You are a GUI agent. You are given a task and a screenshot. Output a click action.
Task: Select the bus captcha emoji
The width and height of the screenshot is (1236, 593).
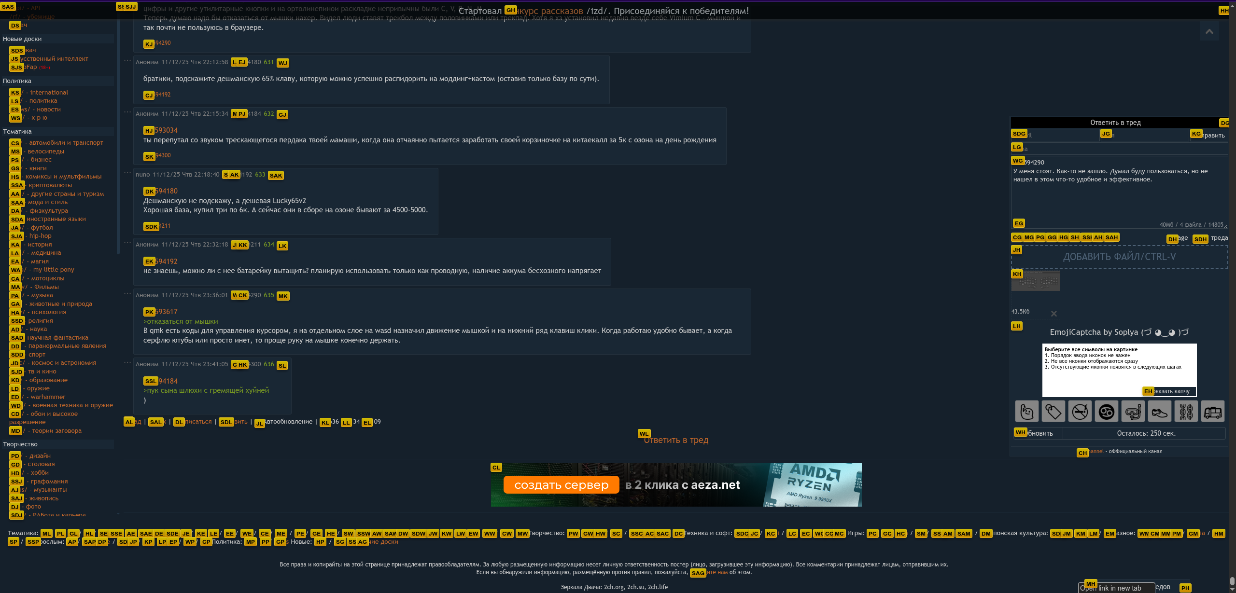pyautogui.click(x=1212, y=412)
